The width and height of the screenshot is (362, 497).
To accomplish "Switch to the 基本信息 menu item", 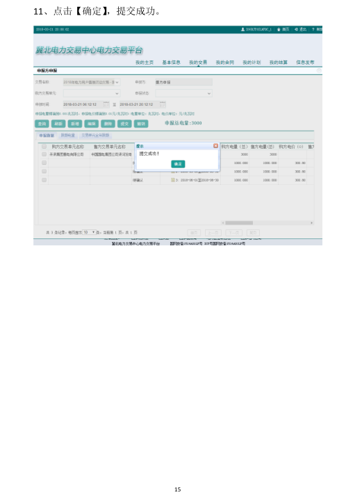I will tap(172, 63).
